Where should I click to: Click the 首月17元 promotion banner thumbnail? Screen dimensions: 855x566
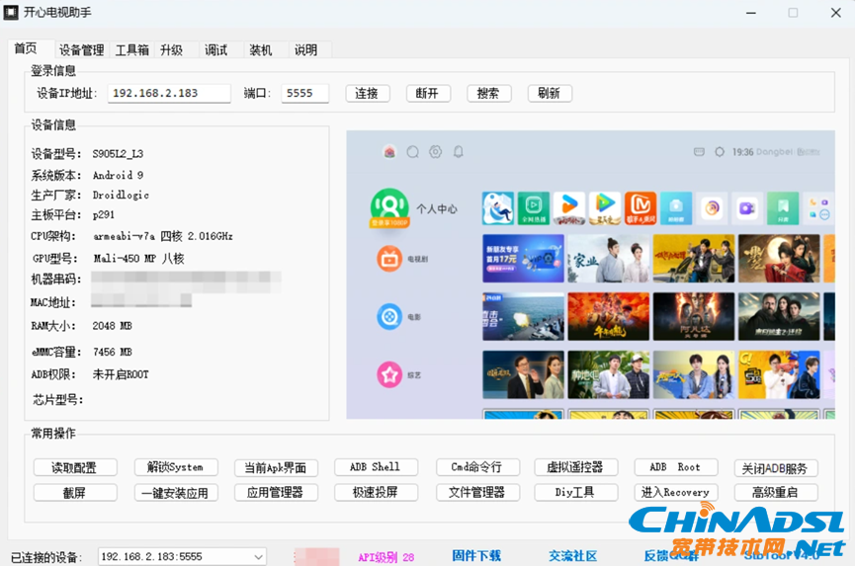point(523,258)
